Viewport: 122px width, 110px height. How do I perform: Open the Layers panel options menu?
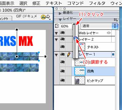[x=116, y=20]
